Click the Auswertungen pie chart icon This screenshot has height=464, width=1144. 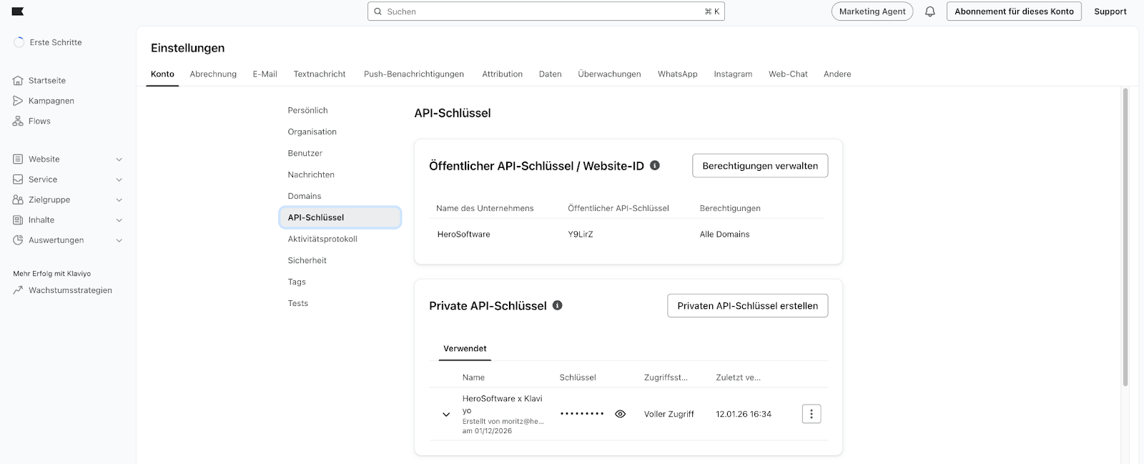click(x=18, y=240)
